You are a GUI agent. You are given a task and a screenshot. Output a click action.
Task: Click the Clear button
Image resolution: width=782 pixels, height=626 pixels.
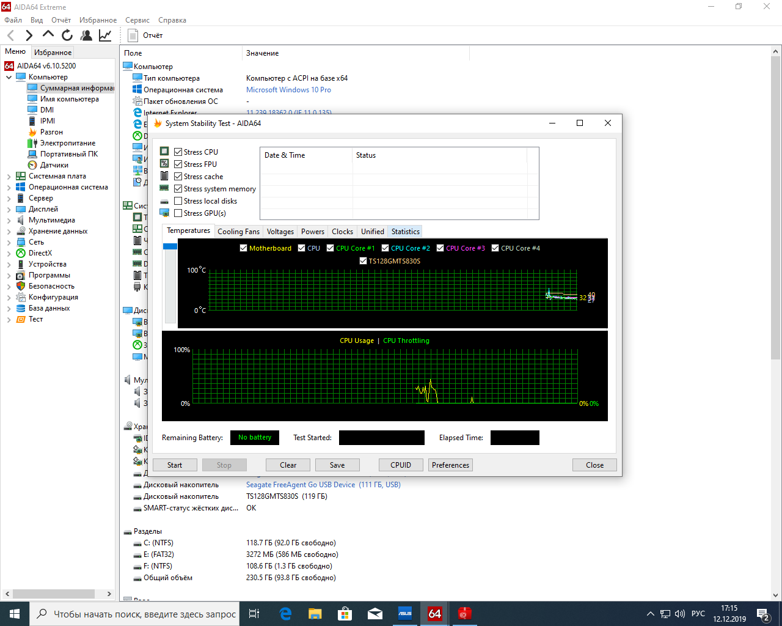tap(288, 465)
